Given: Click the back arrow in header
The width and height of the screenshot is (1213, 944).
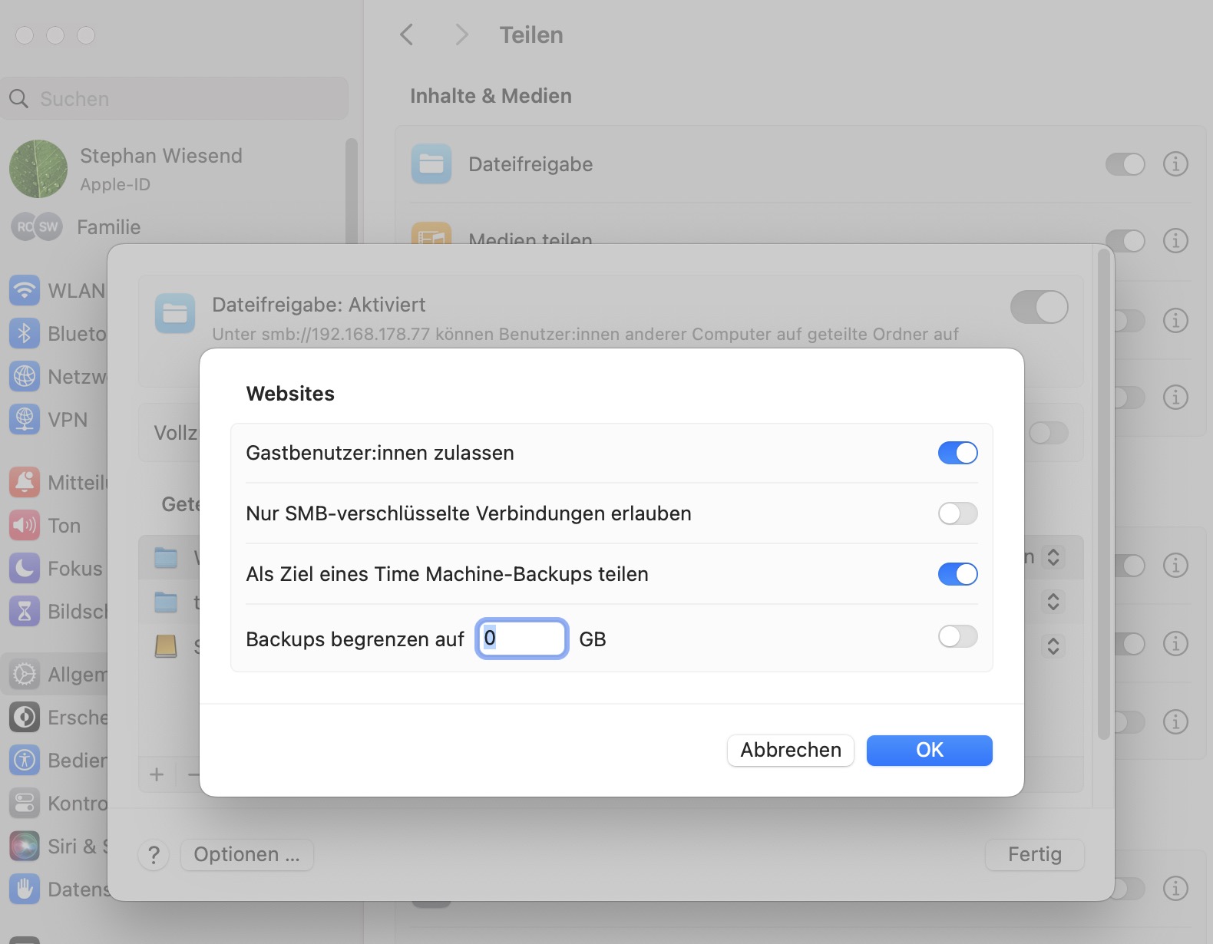Looking at the screenshot, I should coord(407,35).
